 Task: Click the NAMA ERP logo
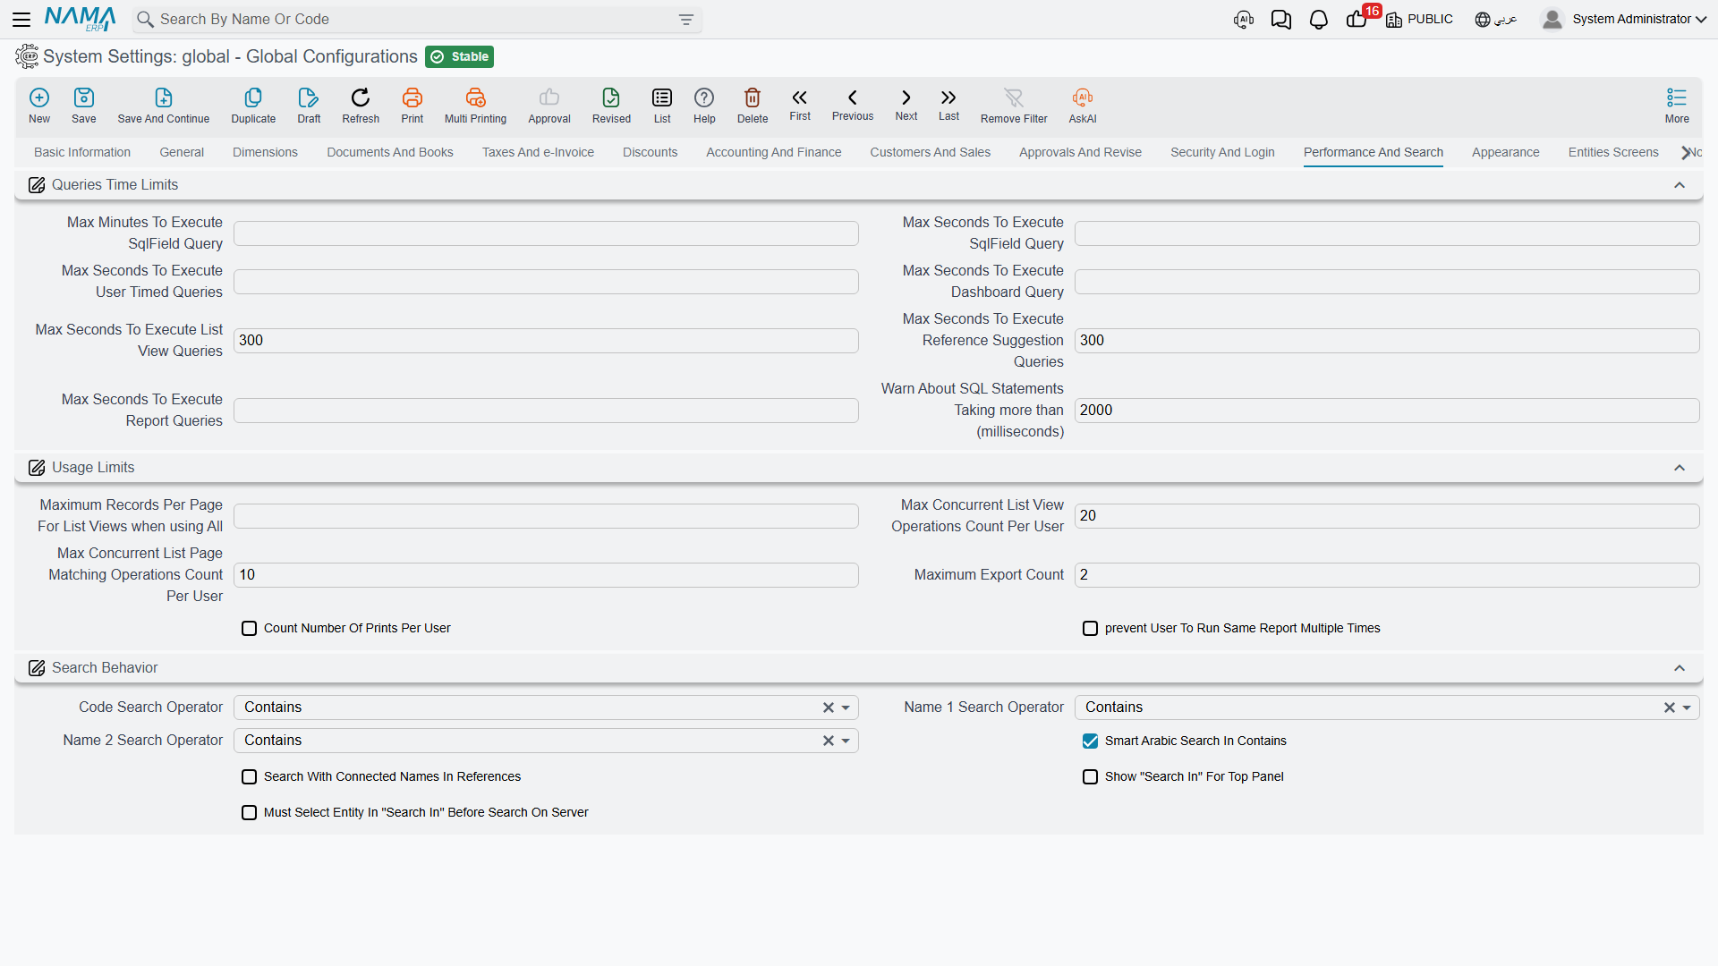[80, 19]
